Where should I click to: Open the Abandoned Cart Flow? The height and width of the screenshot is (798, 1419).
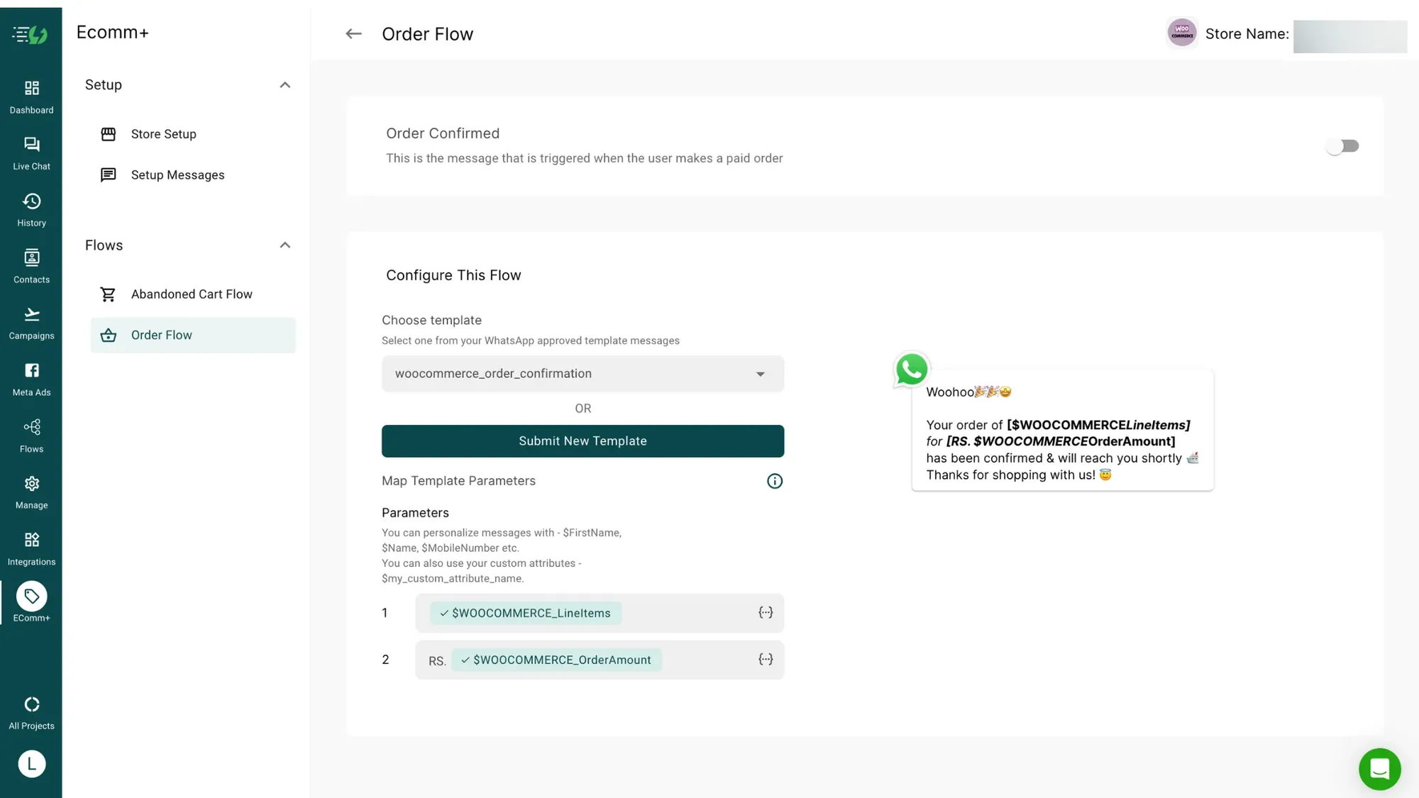coord(191,294)
